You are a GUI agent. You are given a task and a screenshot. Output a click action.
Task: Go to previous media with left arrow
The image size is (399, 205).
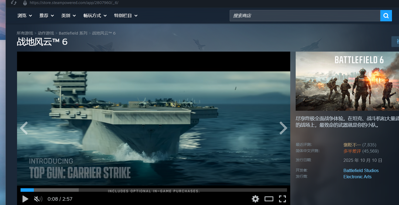[24, 128]
